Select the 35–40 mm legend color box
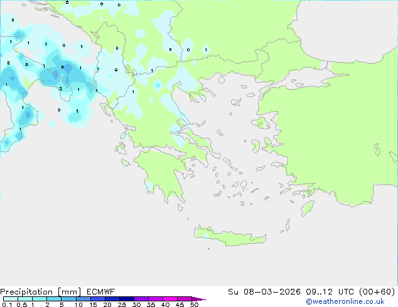398x307 pixels. point(156,299)
